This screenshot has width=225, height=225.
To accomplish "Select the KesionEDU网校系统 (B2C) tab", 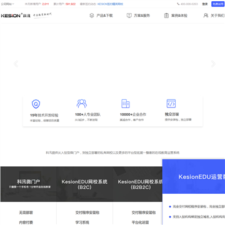I will pyautogui.click(x=84, y=184).
